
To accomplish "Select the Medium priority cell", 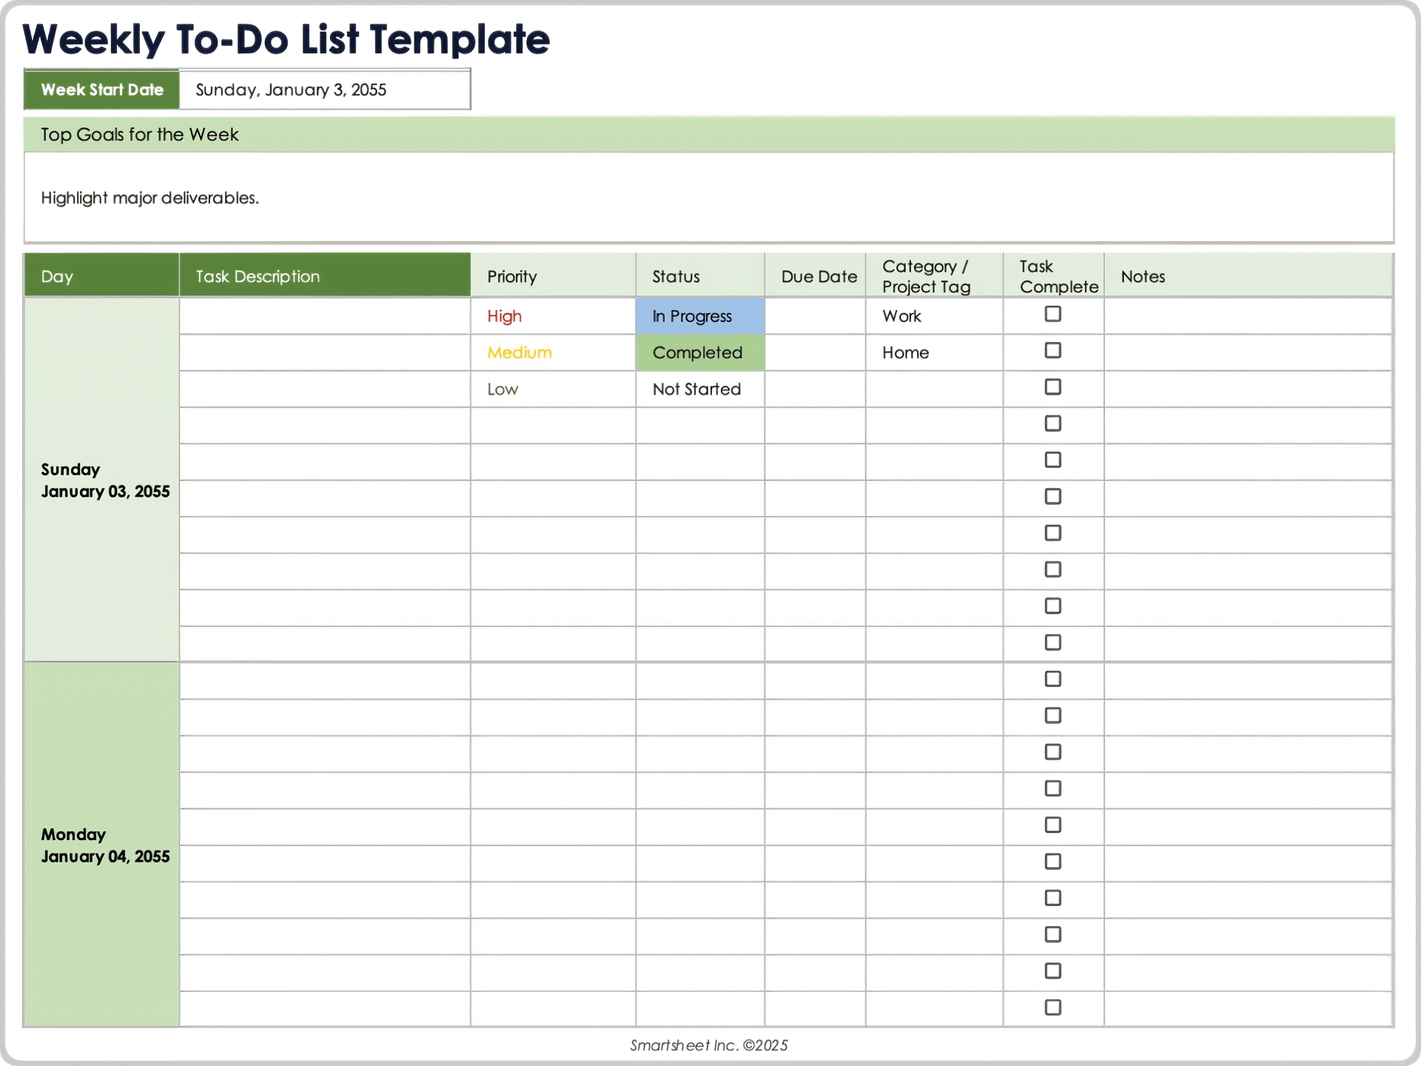I will click(x=519, y=353).
